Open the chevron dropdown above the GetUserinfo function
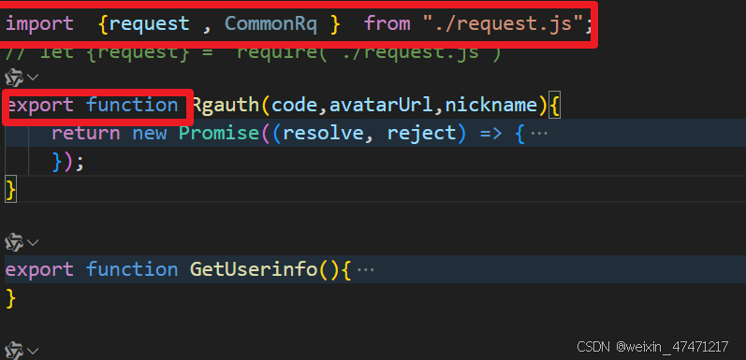This screenshot has width=746, height=360. coord(33,242)
